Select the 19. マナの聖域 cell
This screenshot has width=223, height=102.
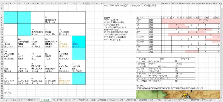pyautogui.click(x=38, y=54)
